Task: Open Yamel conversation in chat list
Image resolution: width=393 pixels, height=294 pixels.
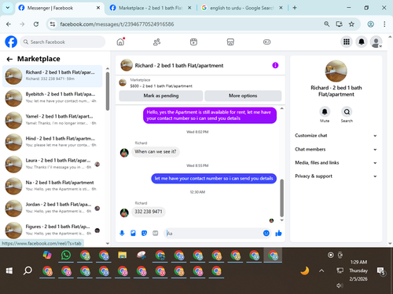Action: [53, 120]
